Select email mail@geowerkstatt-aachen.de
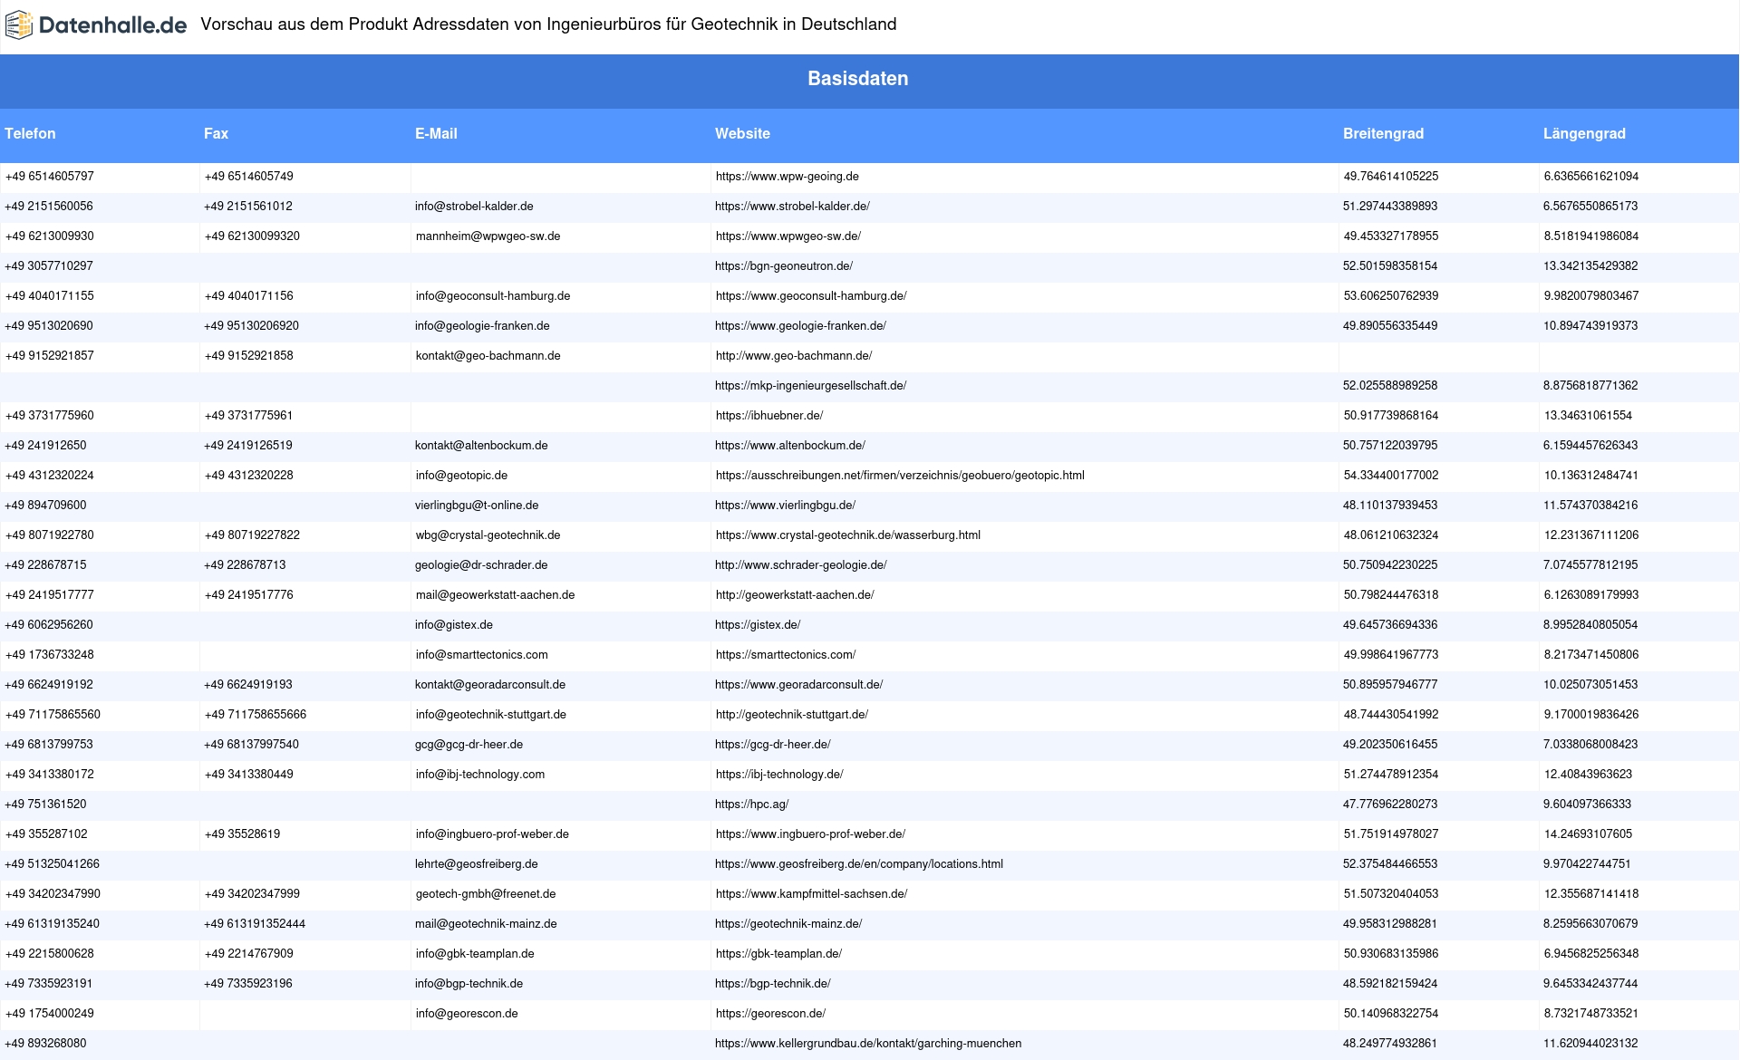 (495, 595)
